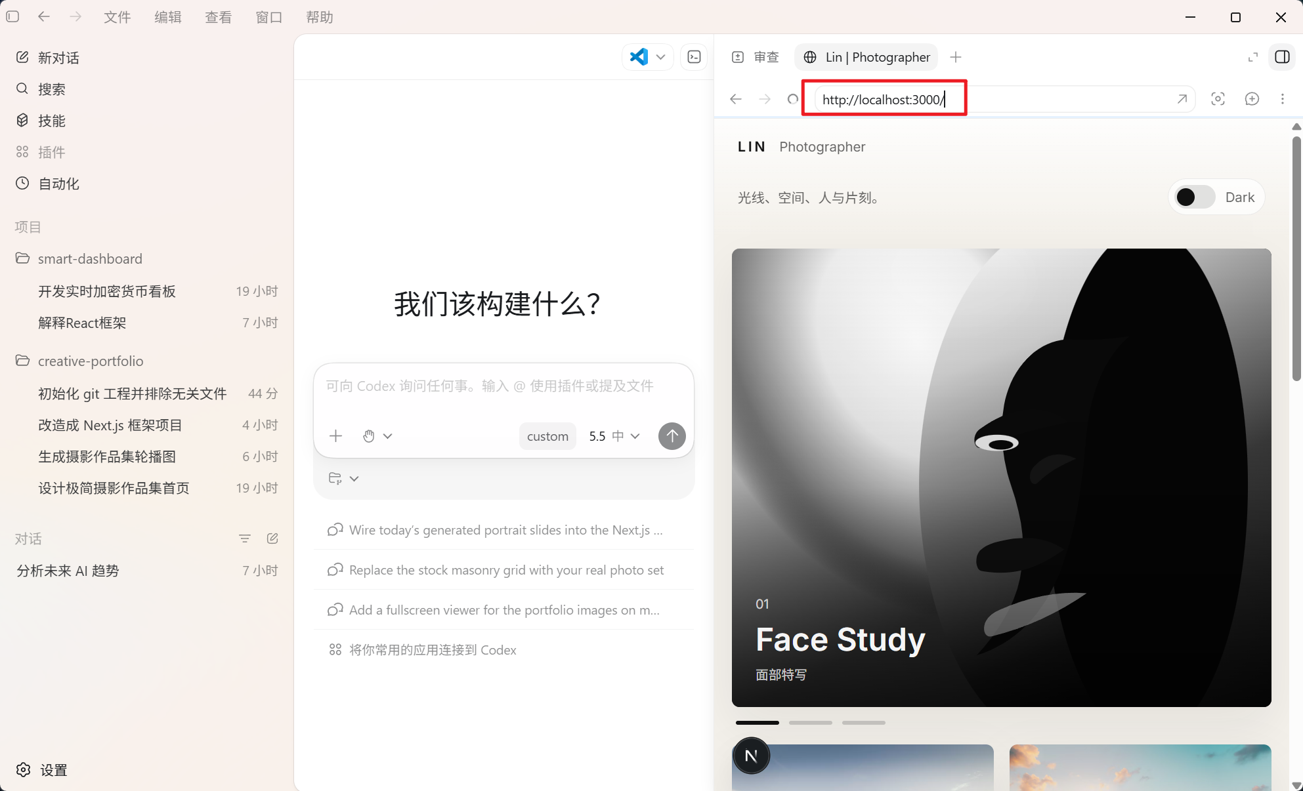This screenshot has width=1303, height=791.
Task: Pick suggestion 'Wire today's generated portrait slides'
Action: 503,530
